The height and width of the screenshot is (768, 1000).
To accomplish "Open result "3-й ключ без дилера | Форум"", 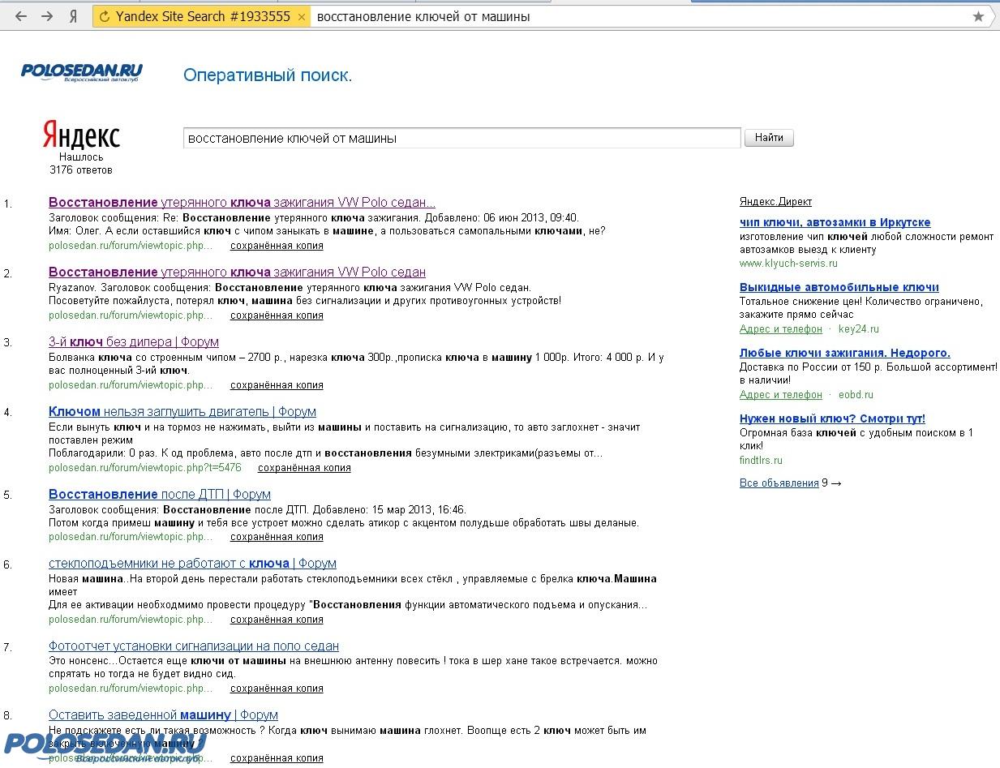I will click(x=133, y=342).
